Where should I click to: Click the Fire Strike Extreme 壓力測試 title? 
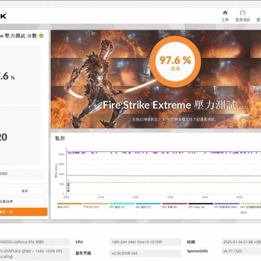(x=169, y=105)
